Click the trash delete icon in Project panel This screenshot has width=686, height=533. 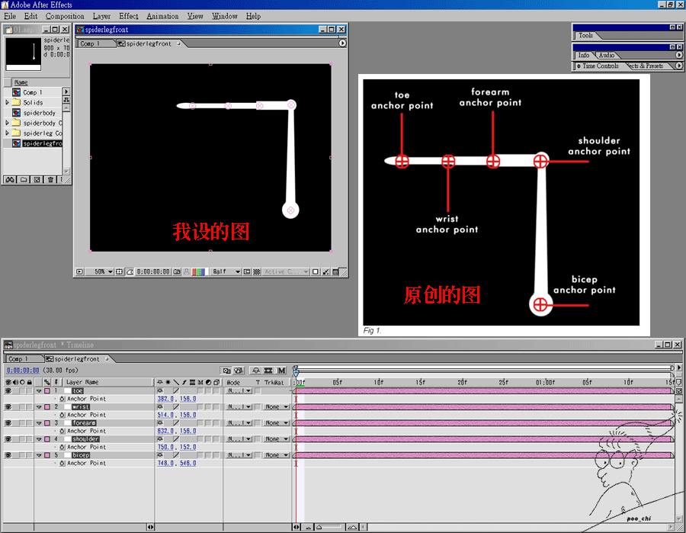click(x=50, y=179)
